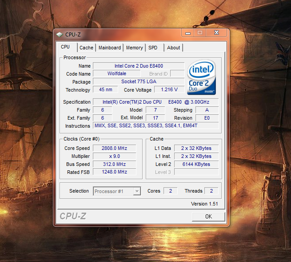Viewport: 291px width, 262px height.
Task: Click the OK button
Action: pos(208,217)
